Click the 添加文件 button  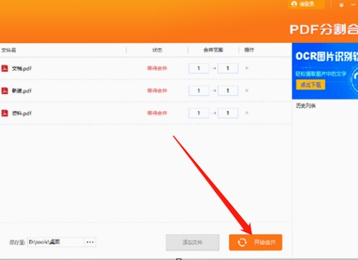point(192,242)
